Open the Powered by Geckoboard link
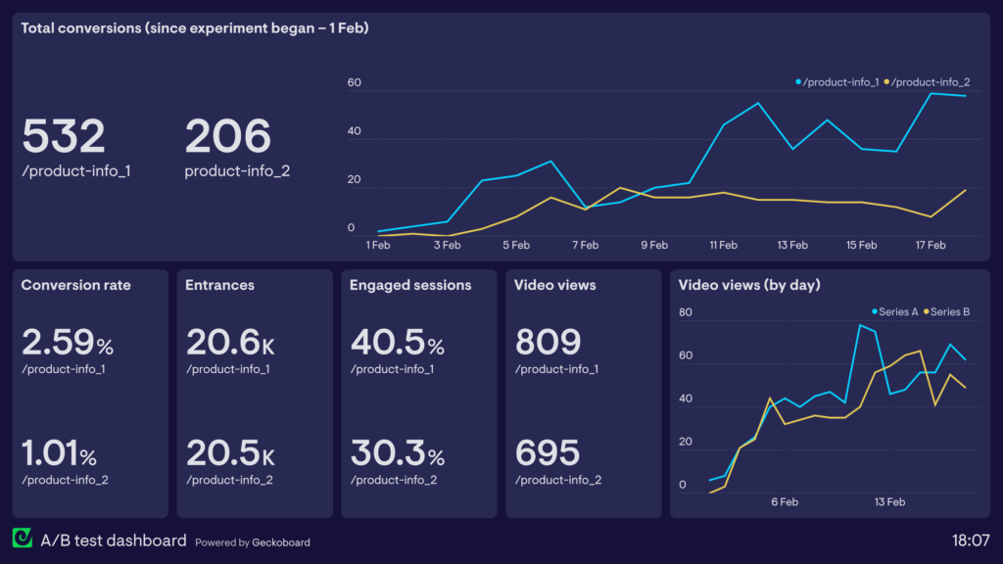 coord(253,541)
